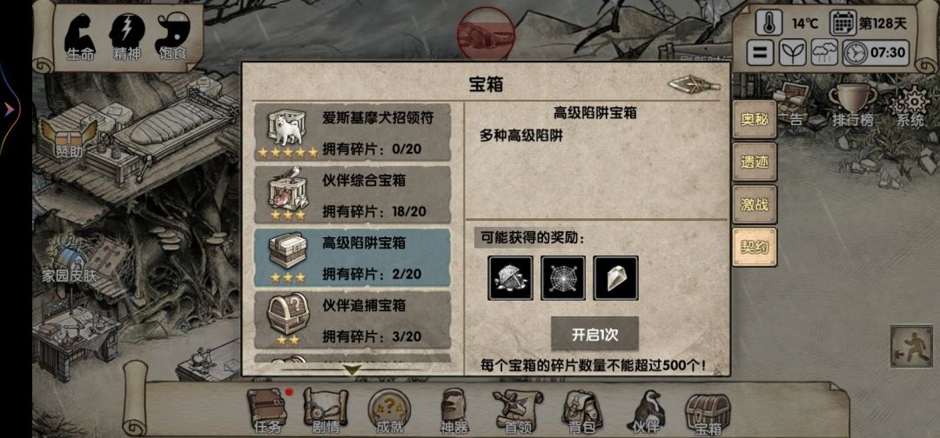Open the 任务 quest book icon

268,411
